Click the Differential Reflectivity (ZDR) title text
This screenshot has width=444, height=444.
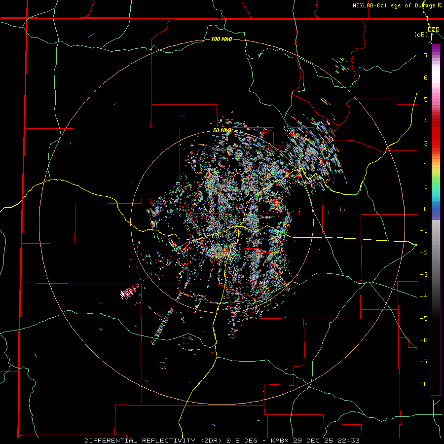tap(154, 441)
